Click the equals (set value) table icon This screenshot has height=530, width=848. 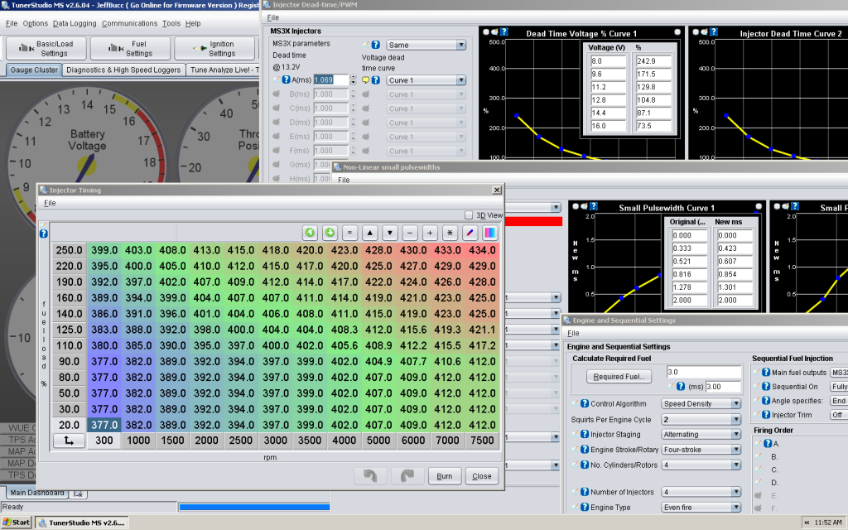pyautogui.click(x=349, y=233)
